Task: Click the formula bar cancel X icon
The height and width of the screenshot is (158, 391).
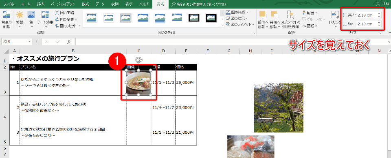Action: point(46,42)
